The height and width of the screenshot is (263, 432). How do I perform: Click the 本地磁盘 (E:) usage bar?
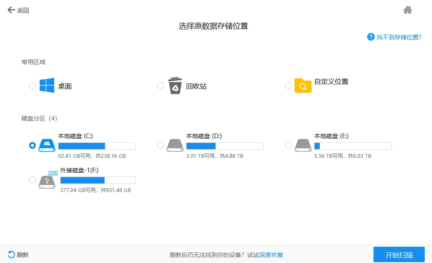point(353,146)
